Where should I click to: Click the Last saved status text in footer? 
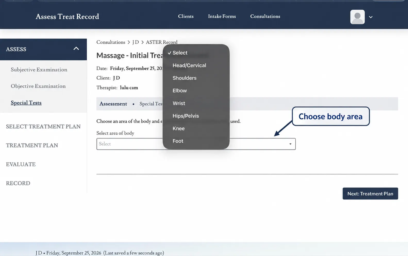(x=134, y=253)
